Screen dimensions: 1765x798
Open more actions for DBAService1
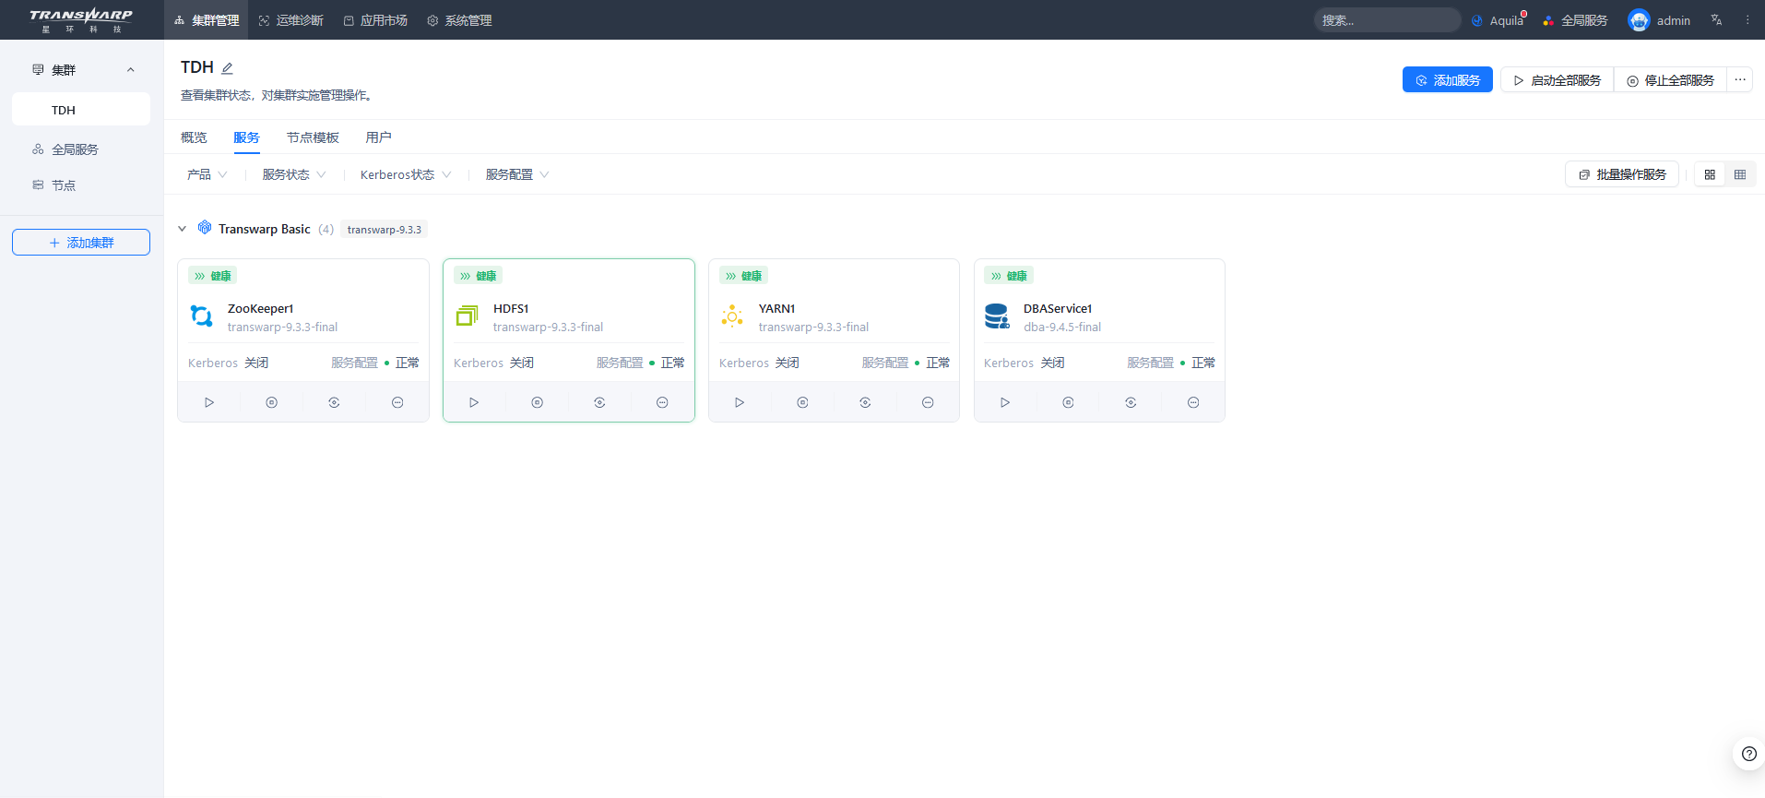click(x=1193, y=402)
